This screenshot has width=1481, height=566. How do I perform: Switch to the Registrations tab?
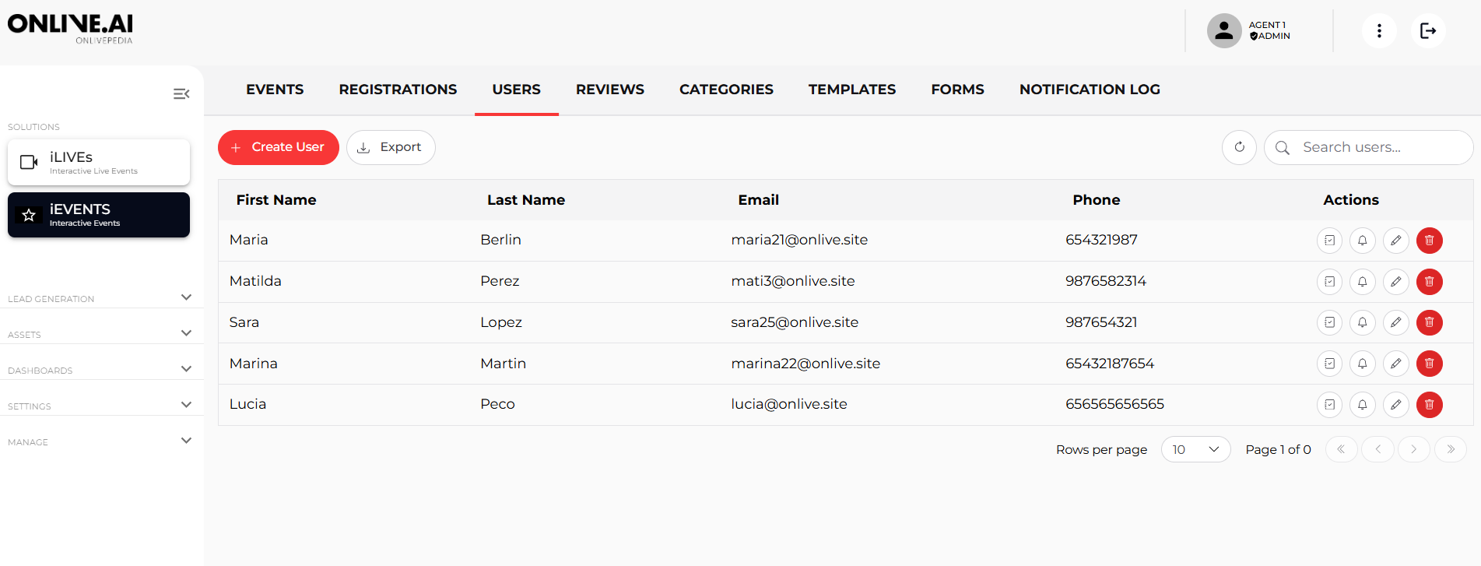(x=398, y=90)
